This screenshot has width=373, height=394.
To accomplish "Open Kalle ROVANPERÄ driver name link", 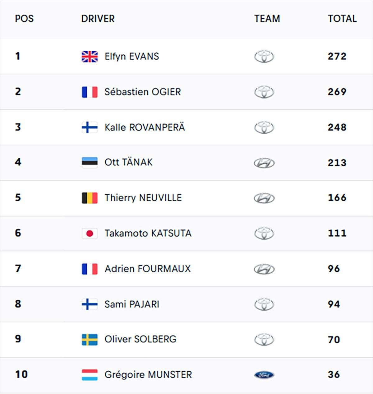I will click(145, 127).
